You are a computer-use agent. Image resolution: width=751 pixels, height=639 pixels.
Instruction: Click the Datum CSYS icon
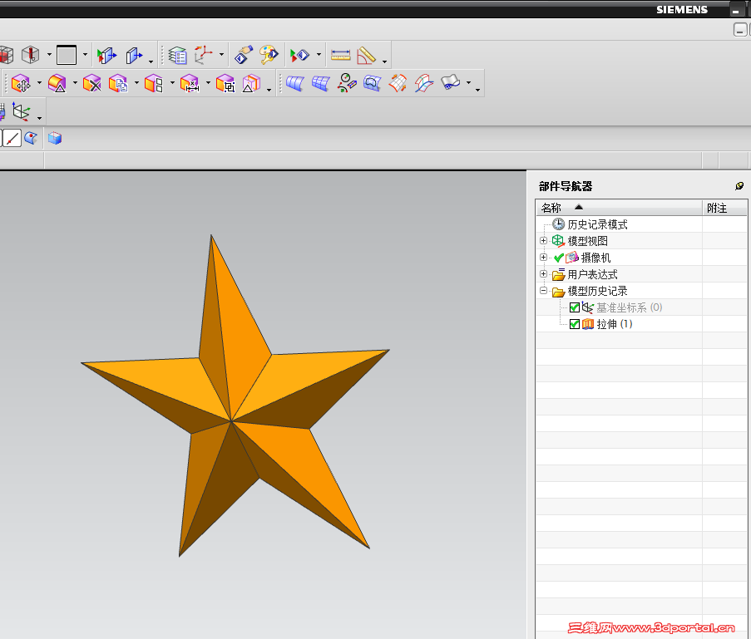tap(21, 111)
